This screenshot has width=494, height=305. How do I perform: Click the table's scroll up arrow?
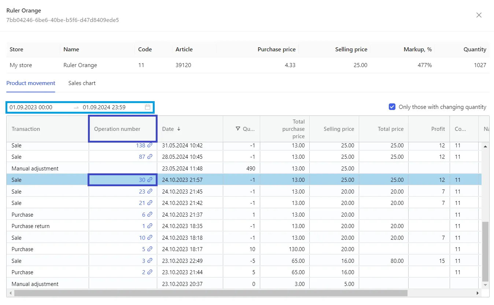[x=486, y=146]
